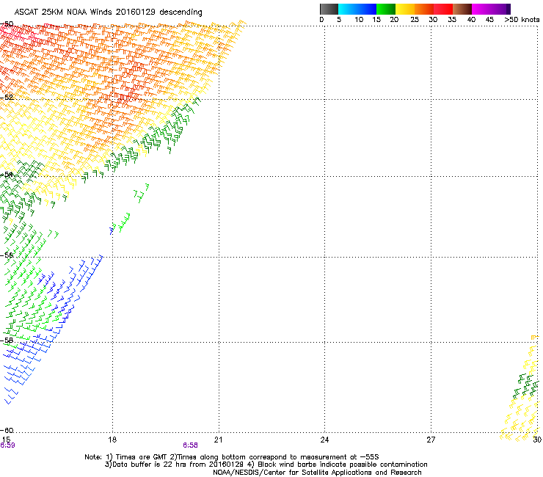This screenshot has width=543, height=477.
Task: Click the ASCAT 25KM NOAA Winds title text
Action: tap(108, 12)
